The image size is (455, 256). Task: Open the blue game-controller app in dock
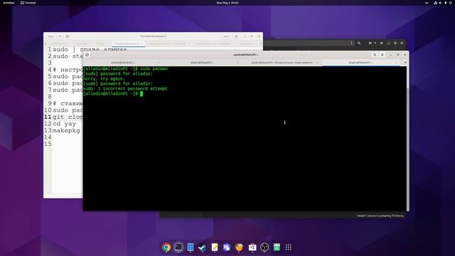227,247
